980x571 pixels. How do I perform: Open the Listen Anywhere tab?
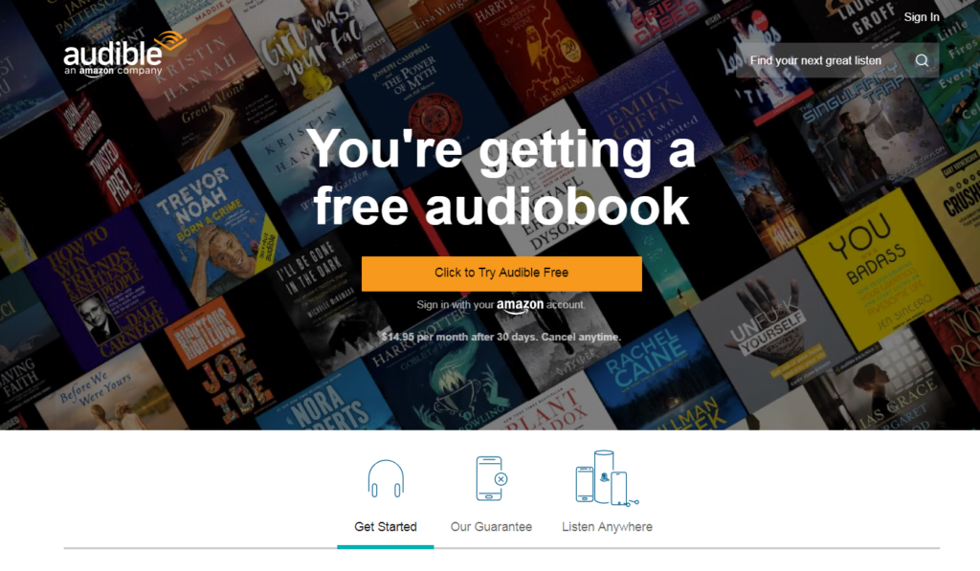607,527
